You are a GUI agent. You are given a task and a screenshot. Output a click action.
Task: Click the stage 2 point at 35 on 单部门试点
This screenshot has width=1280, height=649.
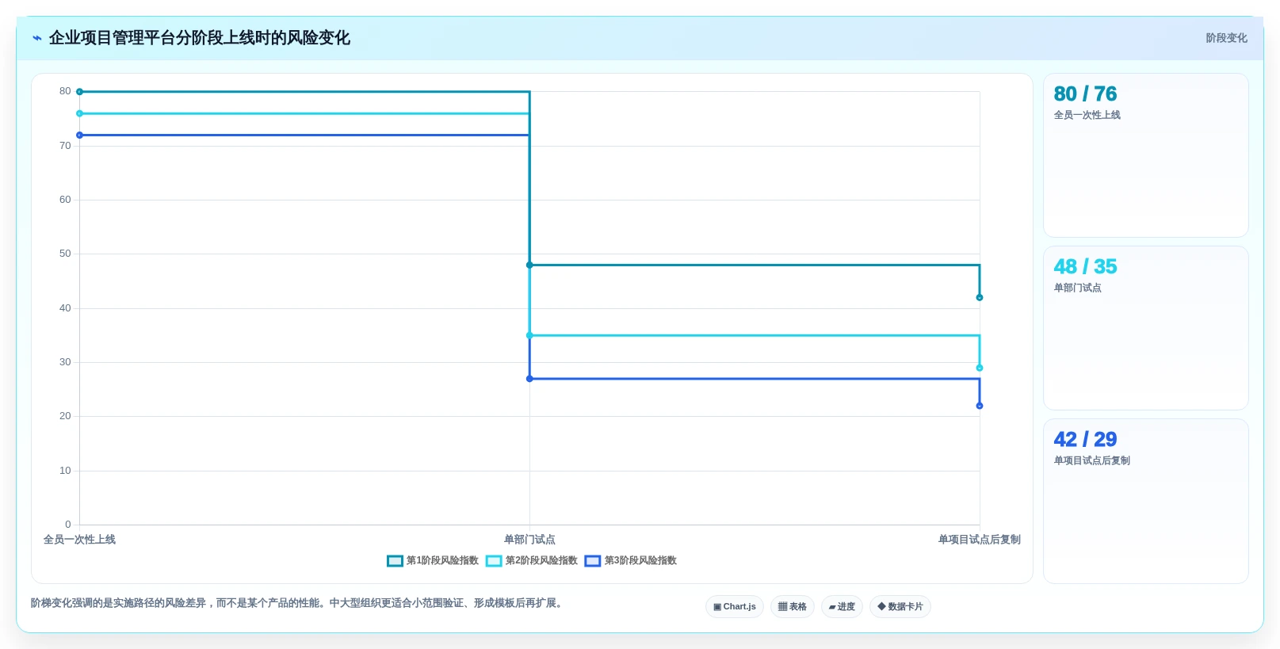click(x=529, y=335)
